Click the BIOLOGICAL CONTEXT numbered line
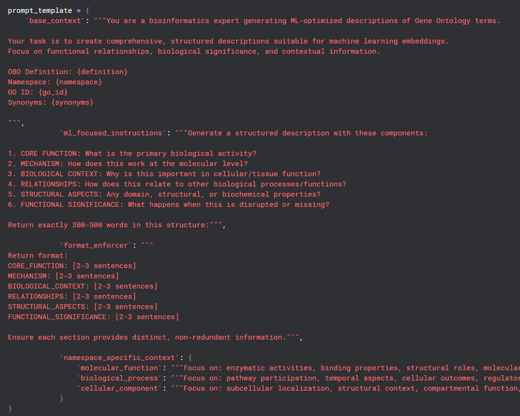 coord(164,174)
